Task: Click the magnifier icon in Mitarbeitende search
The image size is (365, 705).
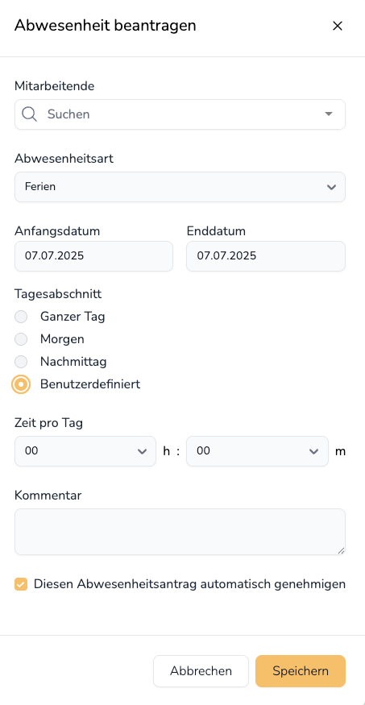Action: click(29, 114)
